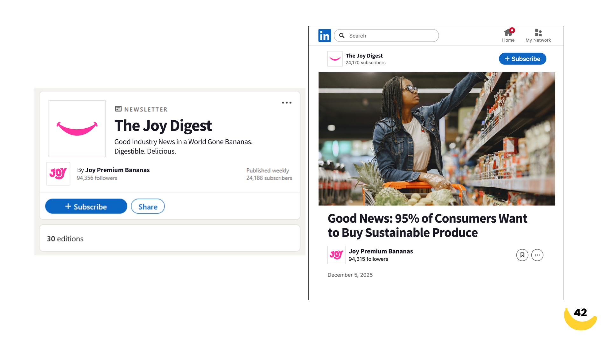The width and height of the screenshot is (611, 343).
Task: Open the grocery shopper article image
Action: pyautogui.click(x=437, y=139)
